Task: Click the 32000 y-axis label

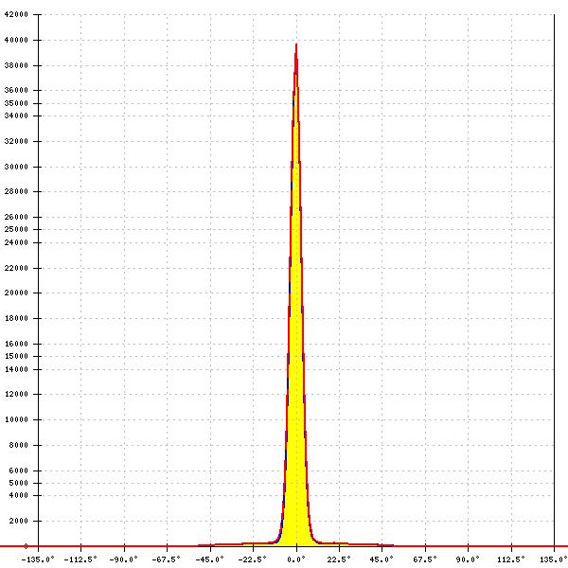Action: 16,141
